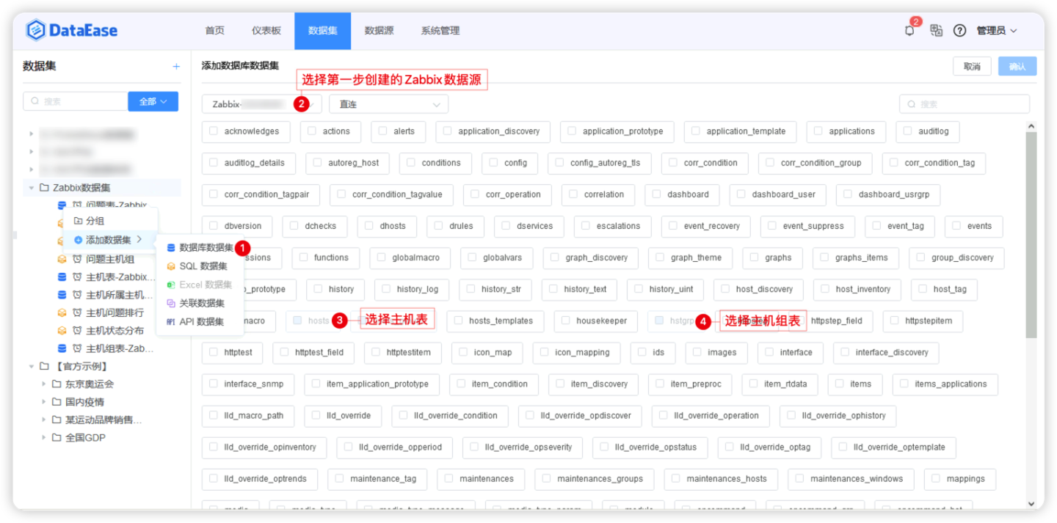The width and height of the screenshot is (1057, 523).
Task: Tick the items table checkbox
Action: point(839,384)
